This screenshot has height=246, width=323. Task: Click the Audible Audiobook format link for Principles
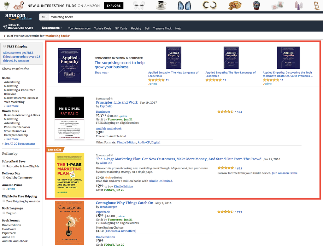tap(109, 129)
